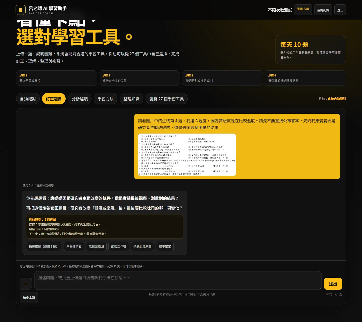Screen dimensions: 362x322
Task: Click the 步驟 2 補充你卡住的位置 card
Action: pyautogui.click(x=140, y=78)
